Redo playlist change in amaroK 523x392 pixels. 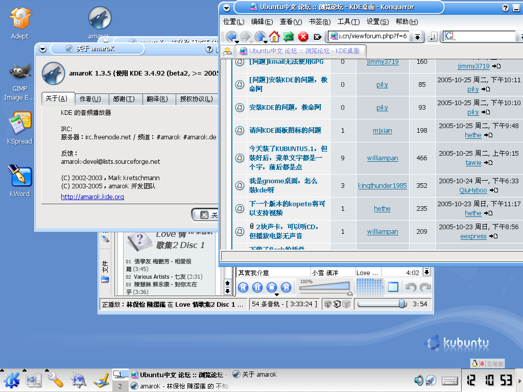coord(425,287)
